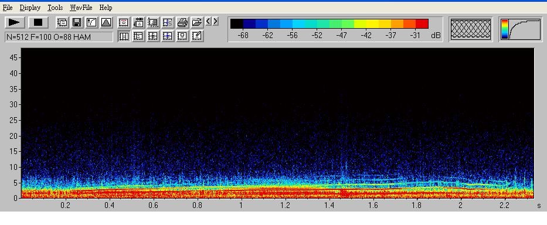Click the red swatch in dB color scale
This screenshot has width=547, height=225.
coord(422,23)
